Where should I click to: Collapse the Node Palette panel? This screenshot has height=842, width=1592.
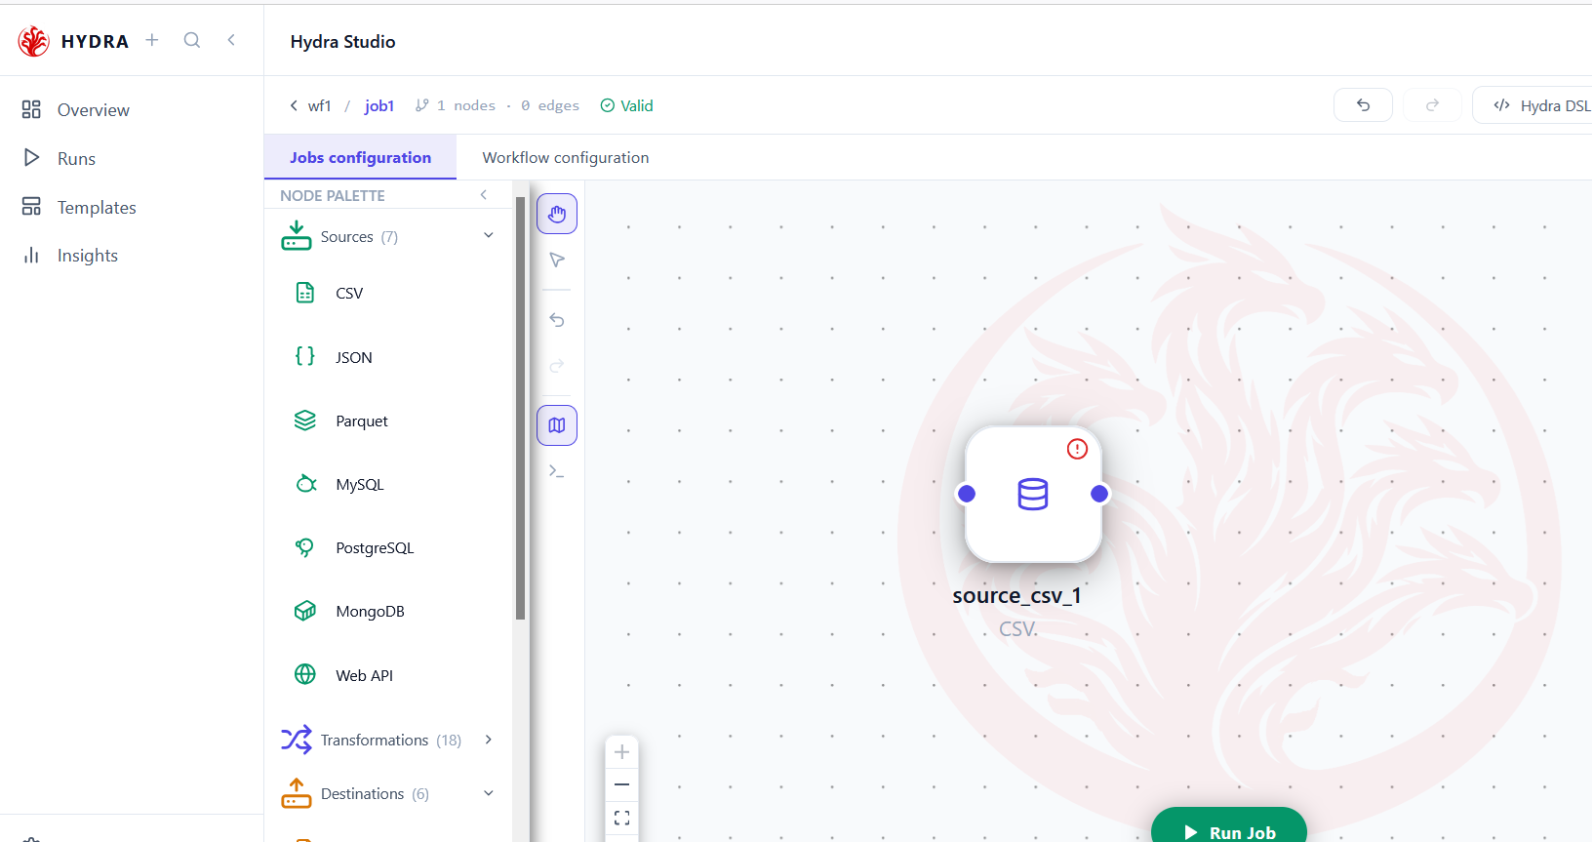(484, 195)
